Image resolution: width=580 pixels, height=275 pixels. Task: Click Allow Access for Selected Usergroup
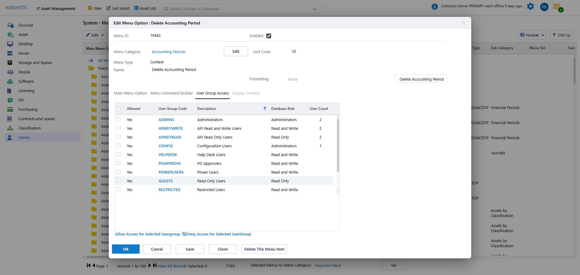click(147, 234)
